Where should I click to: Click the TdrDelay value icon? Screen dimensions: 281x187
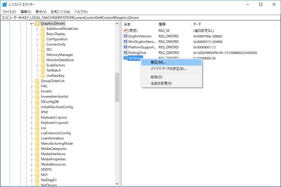pos(125,58)
